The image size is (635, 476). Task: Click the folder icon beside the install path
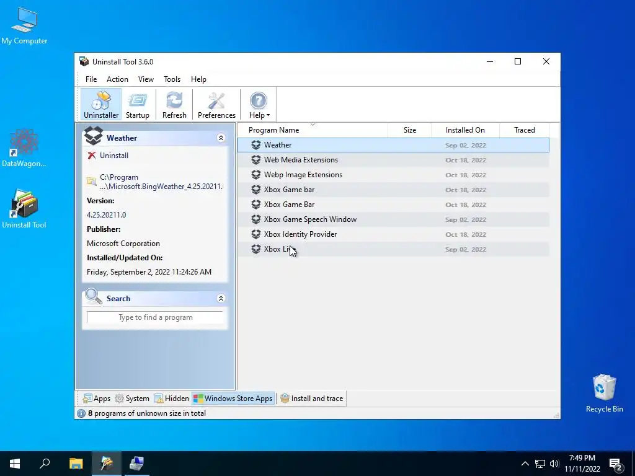coord(92,182)
